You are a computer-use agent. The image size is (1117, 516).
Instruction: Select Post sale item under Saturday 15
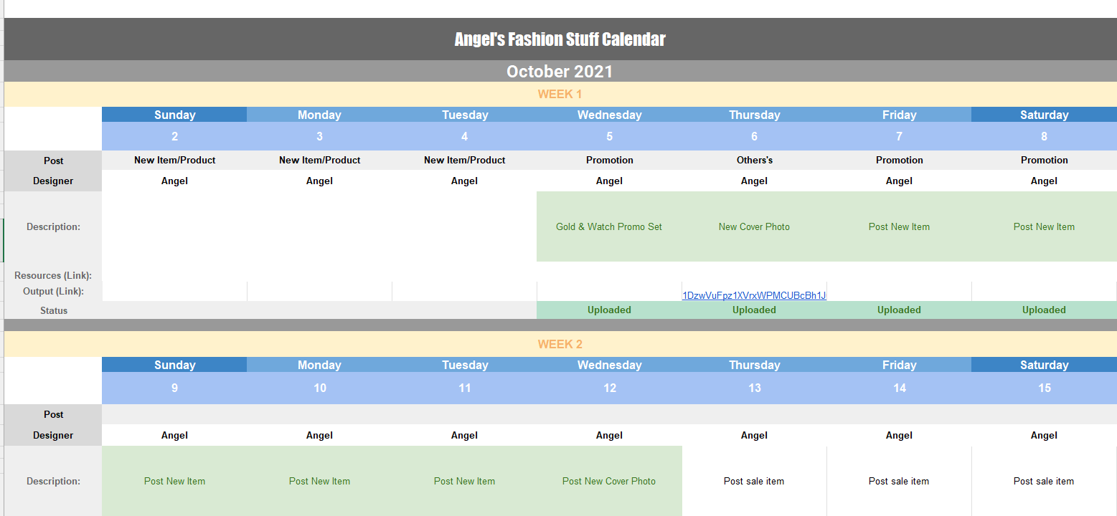1044,481
